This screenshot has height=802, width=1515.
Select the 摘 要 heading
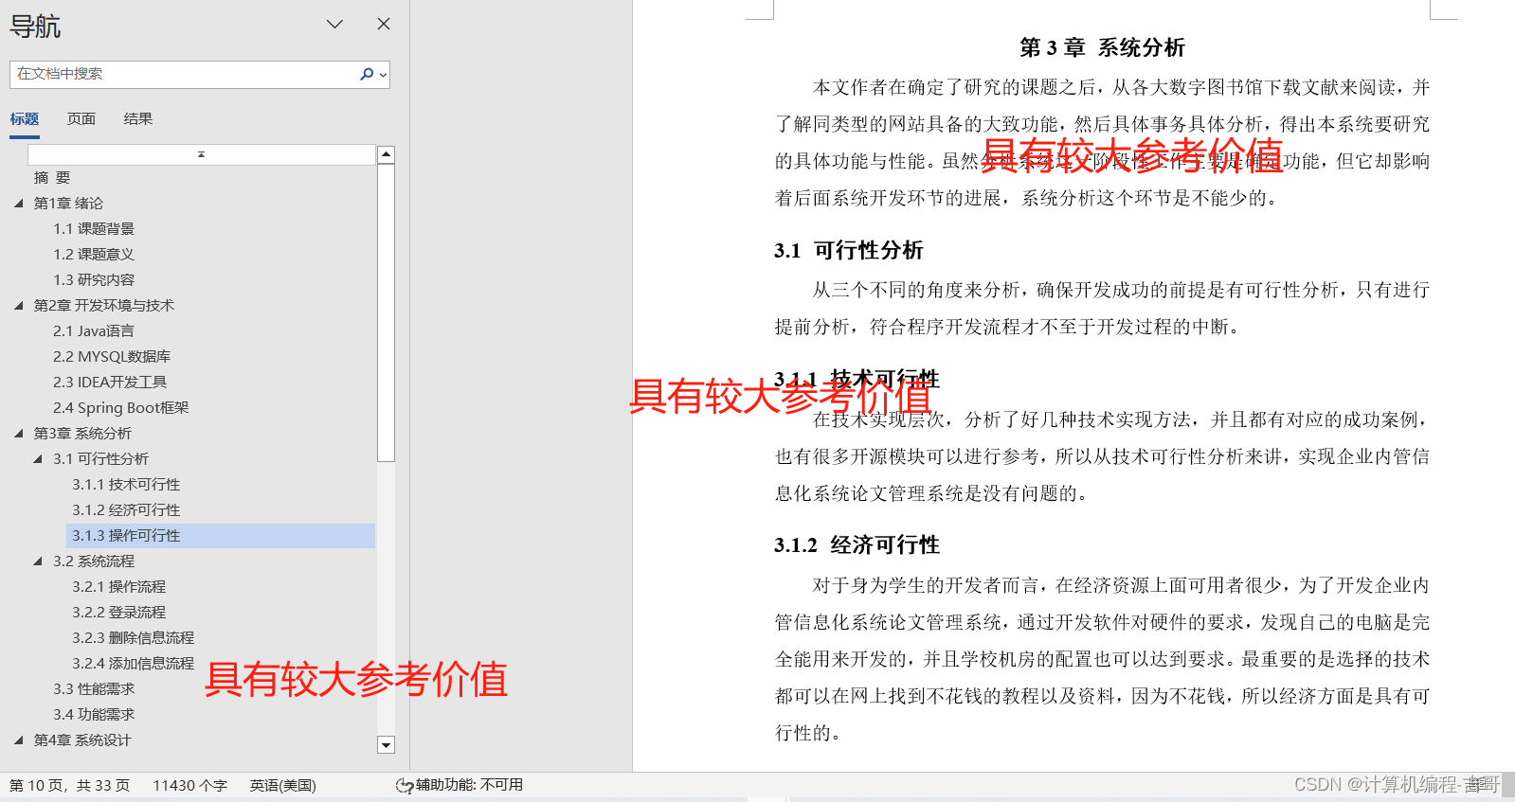(x=52, y=178)
